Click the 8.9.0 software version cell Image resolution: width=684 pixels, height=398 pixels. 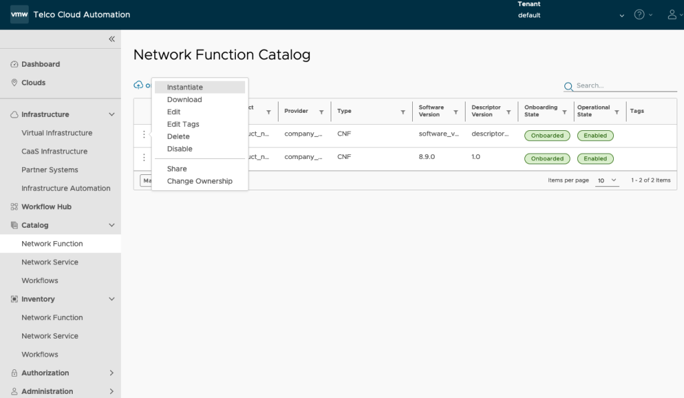[x=427, y=156]
